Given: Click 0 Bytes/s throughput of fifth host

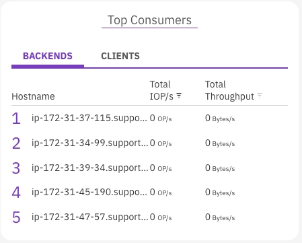Looking at the screenshot, I should [220, 217].
